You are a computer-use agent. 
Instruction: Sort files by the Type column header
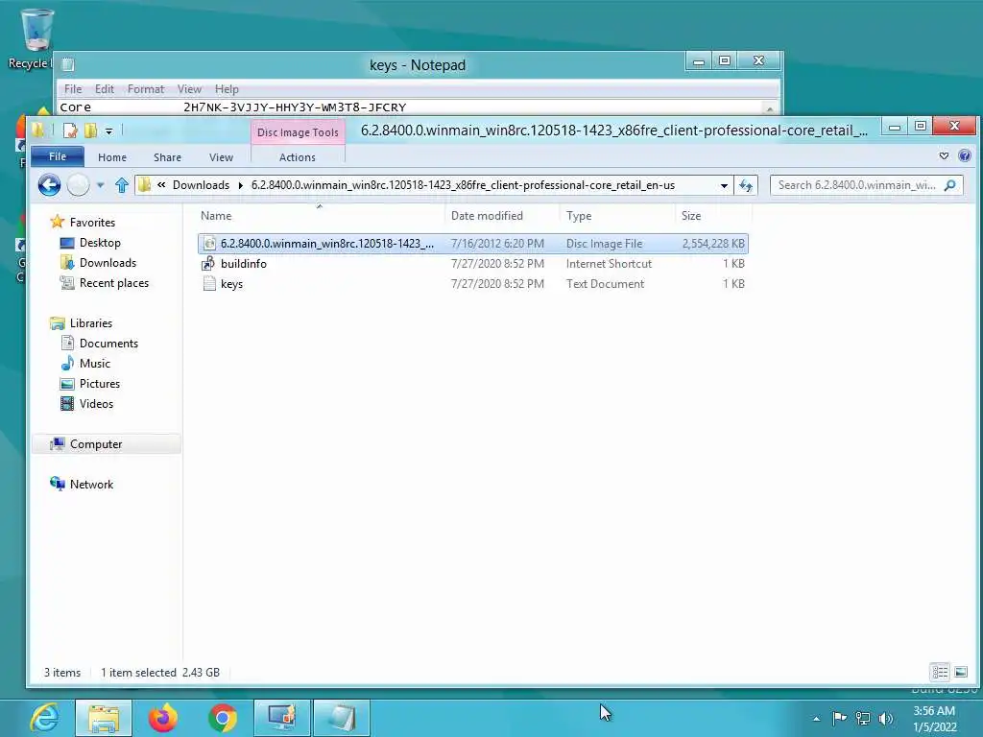579,216
